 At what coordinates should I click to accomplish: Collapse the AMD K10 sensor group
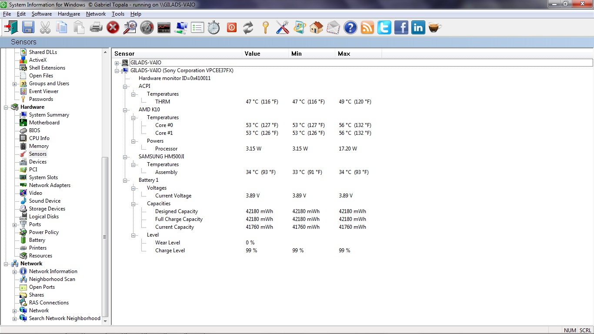coord(125,110)
